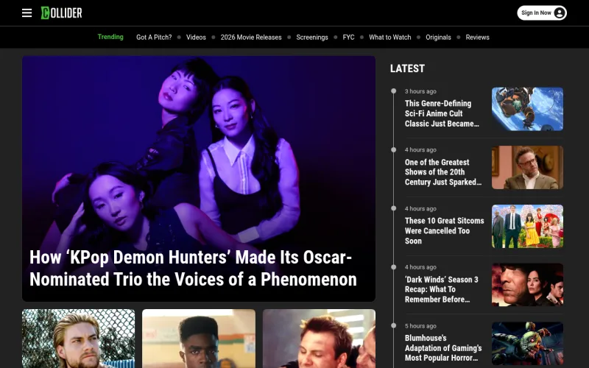
Task: Click the user avatar icon
Action: pos(559,13)
